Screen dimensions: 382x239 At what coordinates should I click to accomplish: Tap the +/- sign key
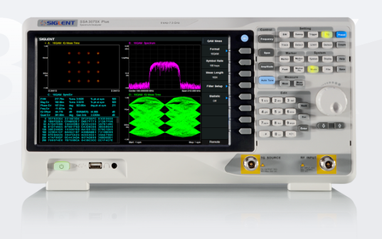pyautogui.click(x=290, y=134)
